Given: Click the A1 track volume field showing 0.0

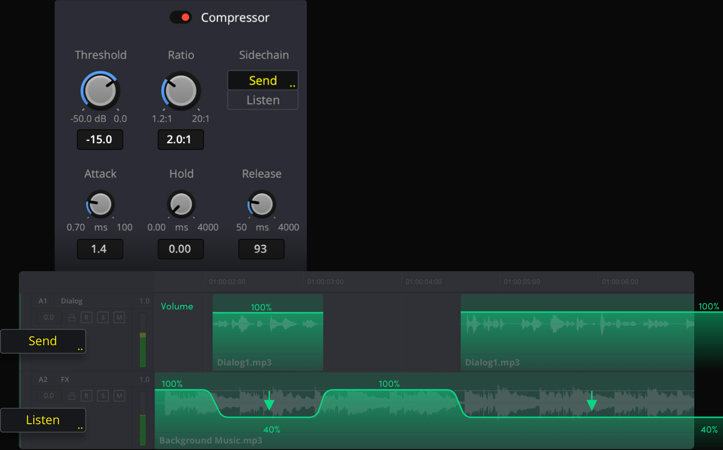Looking at the screenshot, I should pos(49,317).
